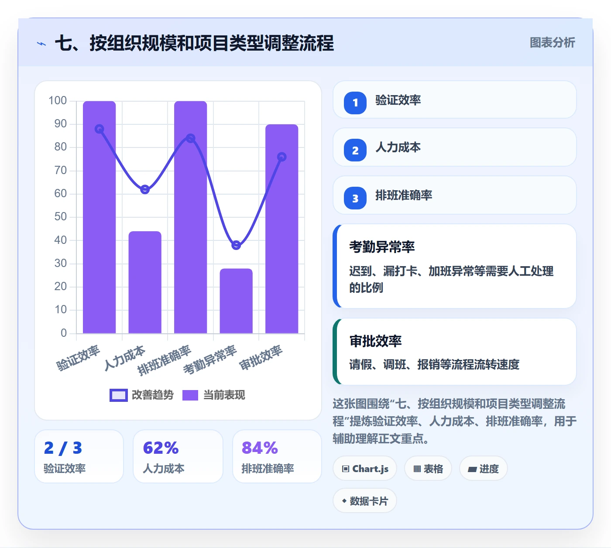Image resolution: width=611 pixels, height=548 pixels.
Task: Click the 62% 人力成本 stat card
Action: [178, 456]
